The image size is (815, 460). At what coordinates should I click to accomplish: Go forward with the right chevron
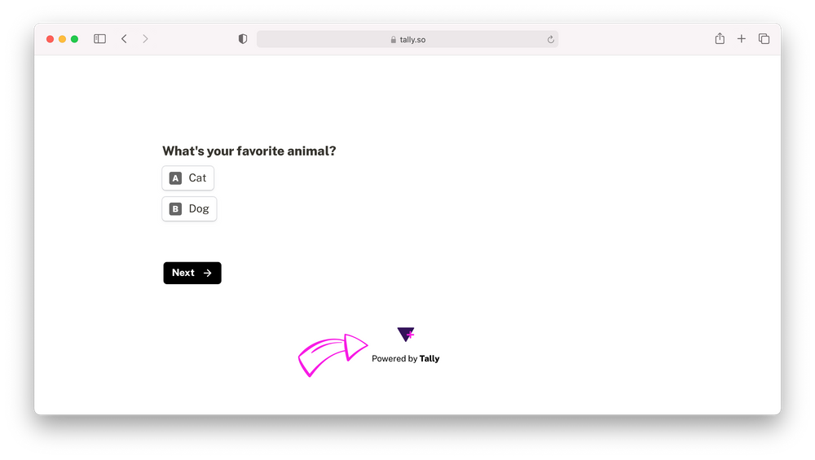point(145,39)
